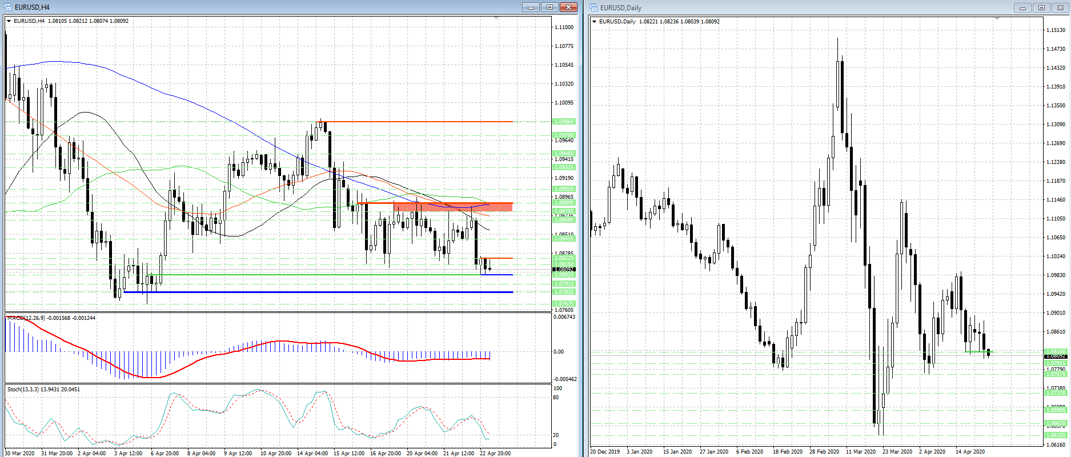This screenshot has width=1071, height=457.
Task: Click the 1.06160 price scale value on Daily chart
Action: tap(1056, 444)
